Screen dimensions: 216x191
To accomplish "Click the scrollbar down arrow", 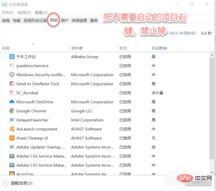I will [212, 172].
